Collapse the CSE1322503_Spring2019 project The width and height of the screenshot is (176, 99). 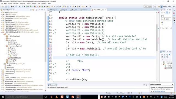coord(2,32)
